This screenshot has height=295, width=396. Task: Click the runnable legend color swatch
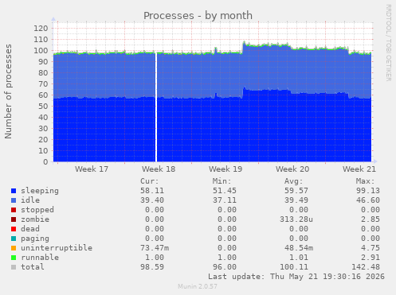14,258
